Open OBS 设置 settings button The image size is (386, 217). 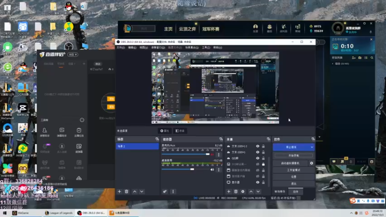pos(294,176)
